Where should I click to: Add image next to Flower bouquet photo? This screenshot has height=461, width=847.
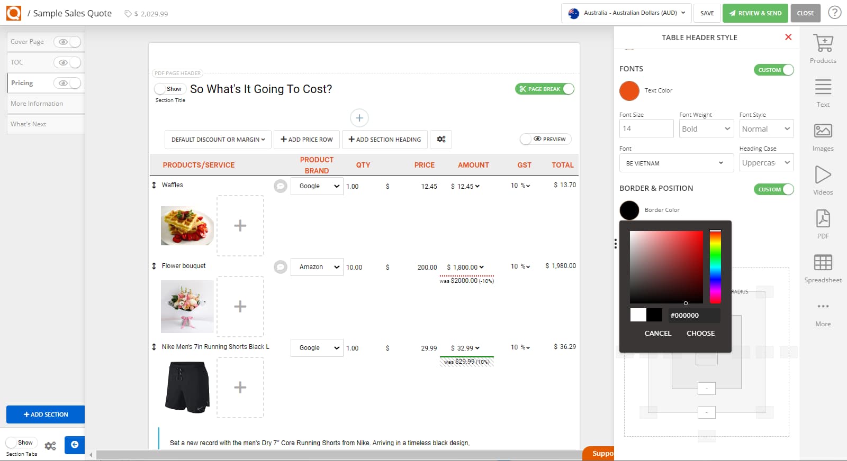[240, 307]
